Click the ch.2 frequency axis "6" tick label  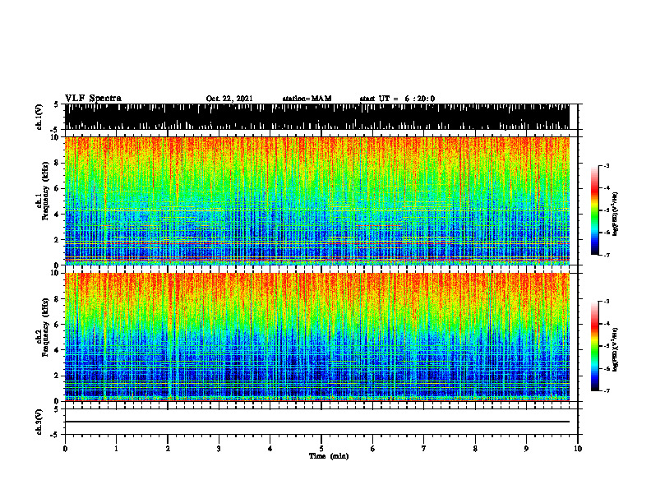pos(57,325)
